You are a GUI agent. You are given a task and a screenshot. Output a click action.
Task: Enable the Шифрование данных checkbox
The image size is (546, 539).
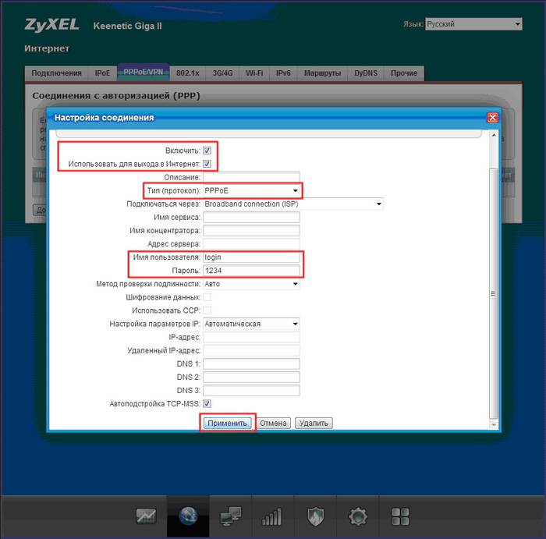207,297
